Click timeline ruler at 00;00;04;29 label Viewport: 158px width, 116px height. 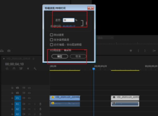coord(100,66)
